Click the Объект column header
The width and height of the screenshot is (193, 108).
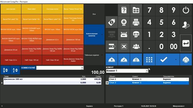click(x=112, y=76)
